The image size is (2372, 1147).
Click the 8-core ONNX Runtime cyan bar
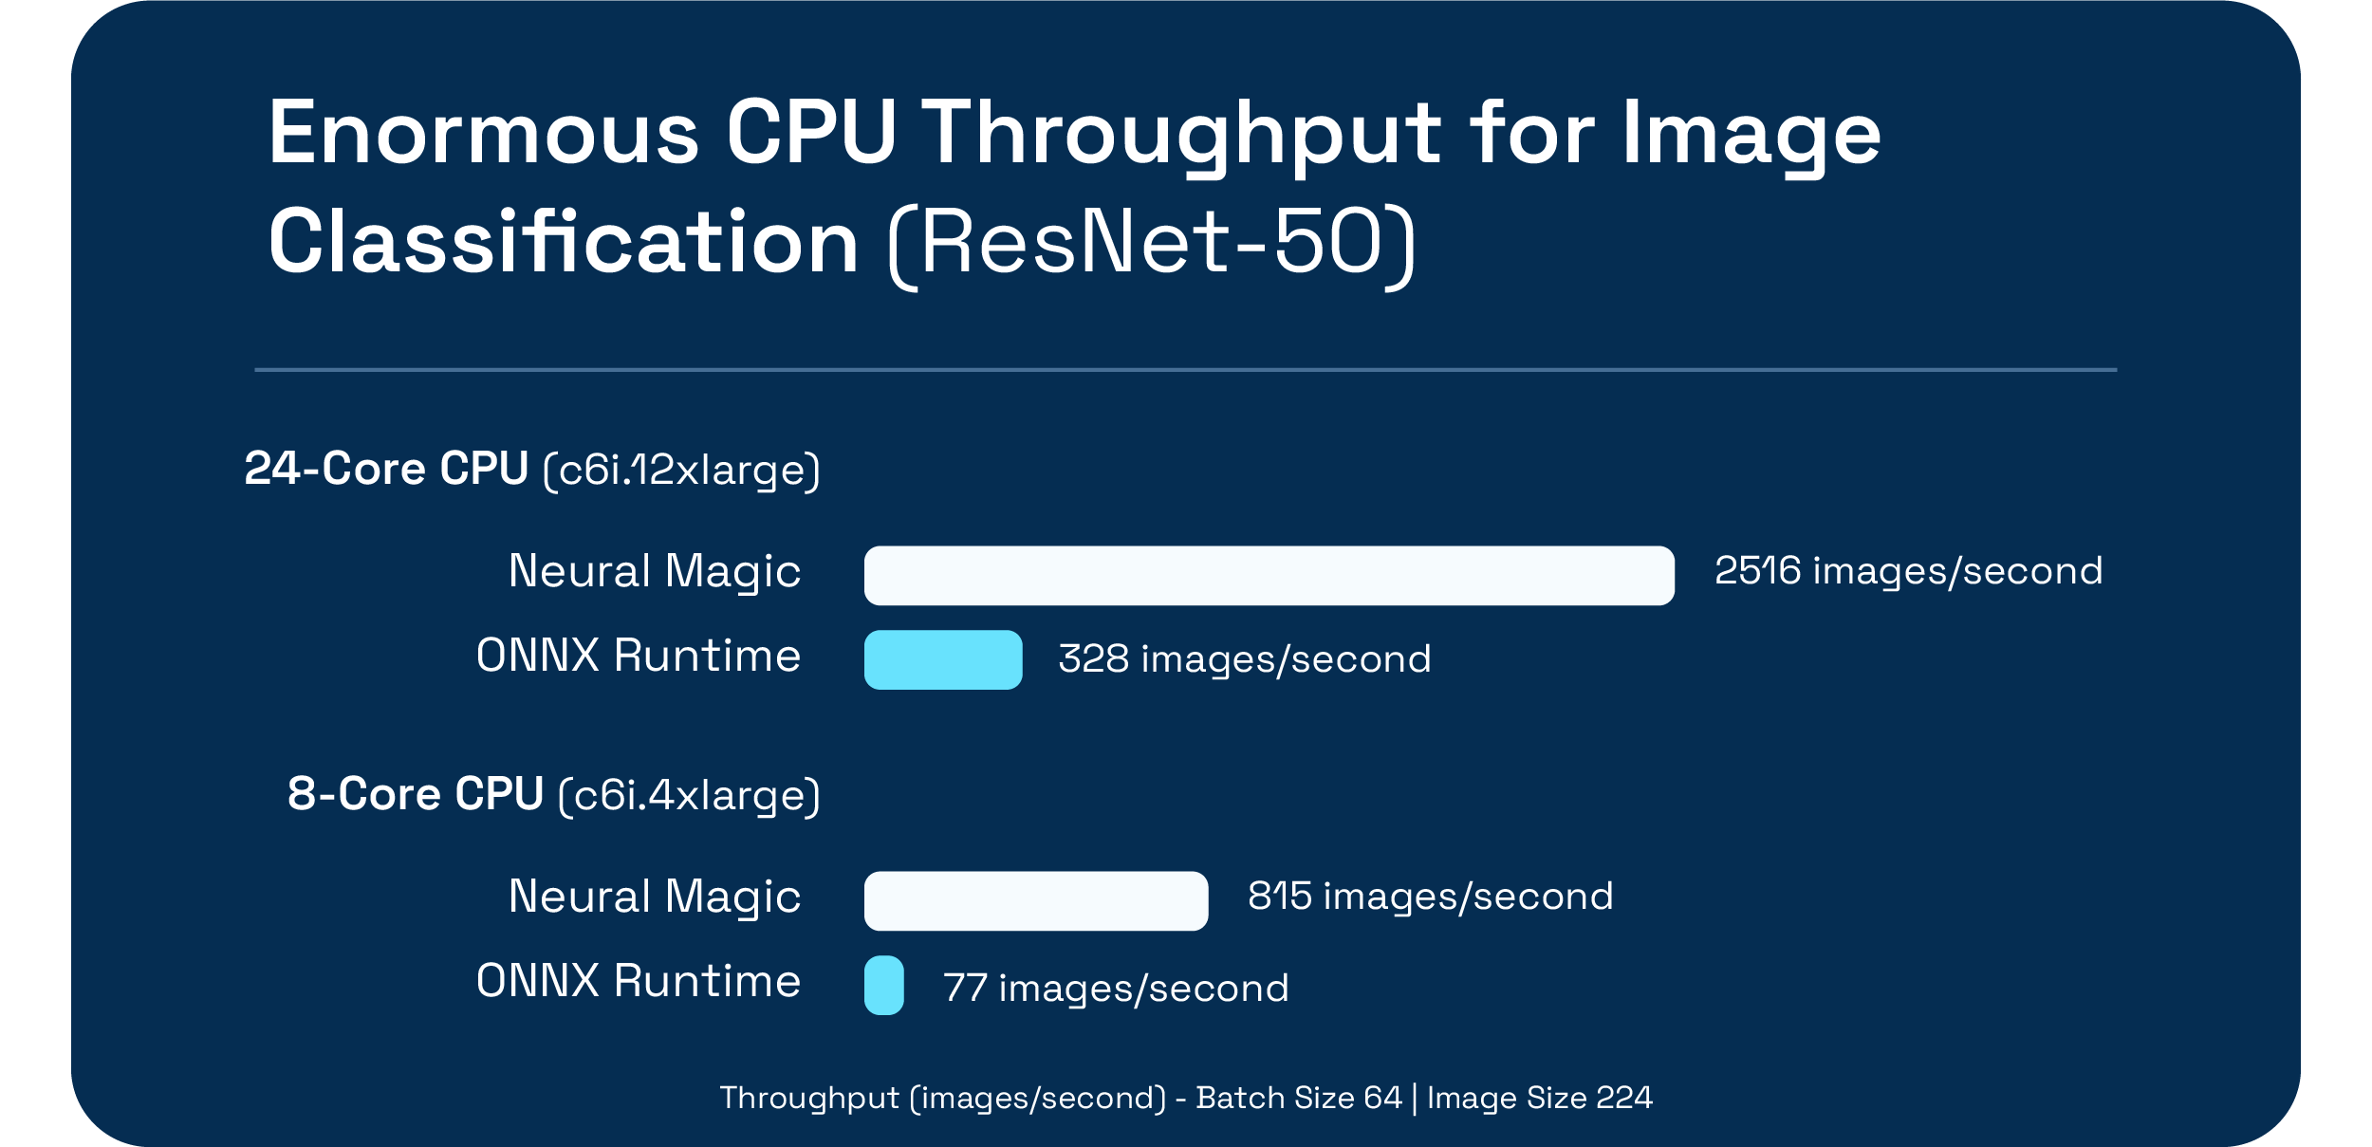click(883, 985)
